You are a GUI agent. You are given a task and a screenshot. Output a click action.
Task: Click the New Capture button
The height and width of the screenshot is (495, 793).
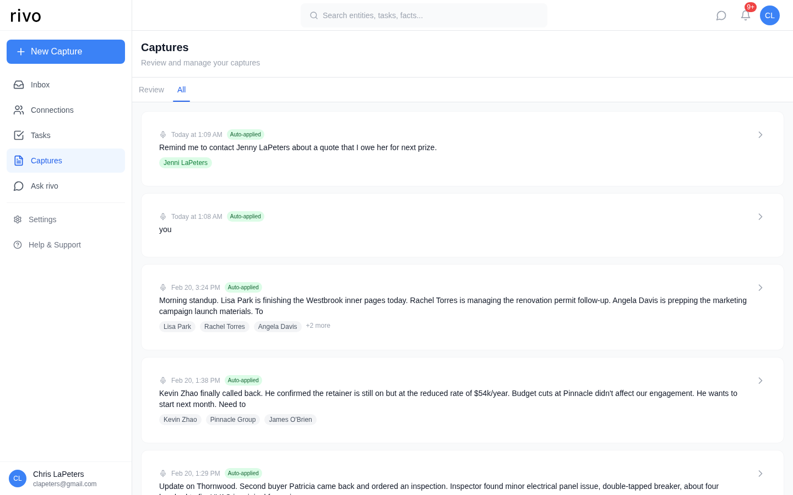pos(66,52)
